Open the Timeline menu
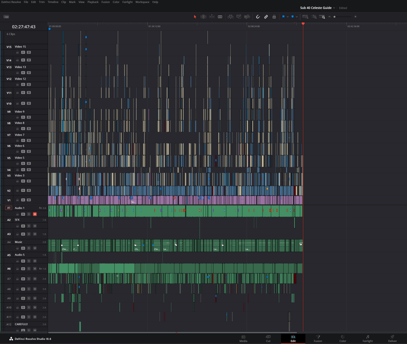This screenshot has width=407, height=344. click(53, 2)
